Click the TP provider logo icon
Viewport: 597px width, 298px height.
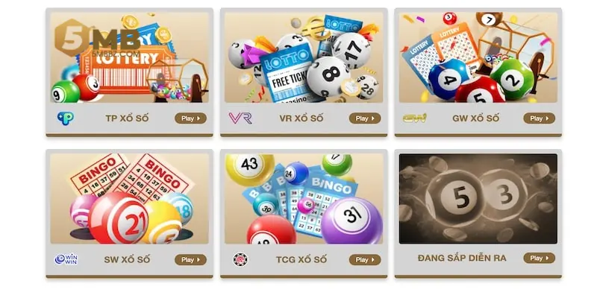pos(66,118)
